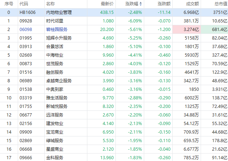The image size is (228, 161).
Task: Select code HB1606
Action: (27, 12)
